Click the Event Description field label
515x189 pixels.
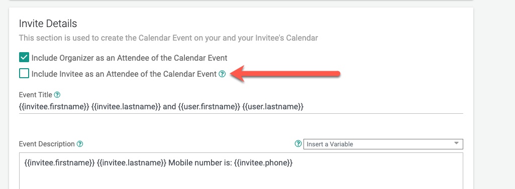47,144
